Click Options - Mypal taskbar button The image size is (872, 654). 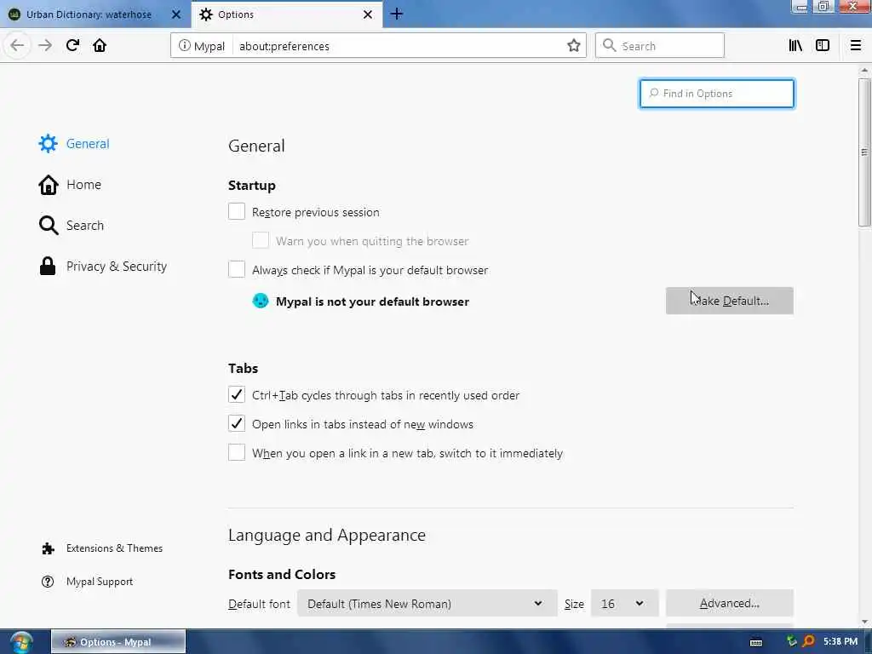(118, 642)
